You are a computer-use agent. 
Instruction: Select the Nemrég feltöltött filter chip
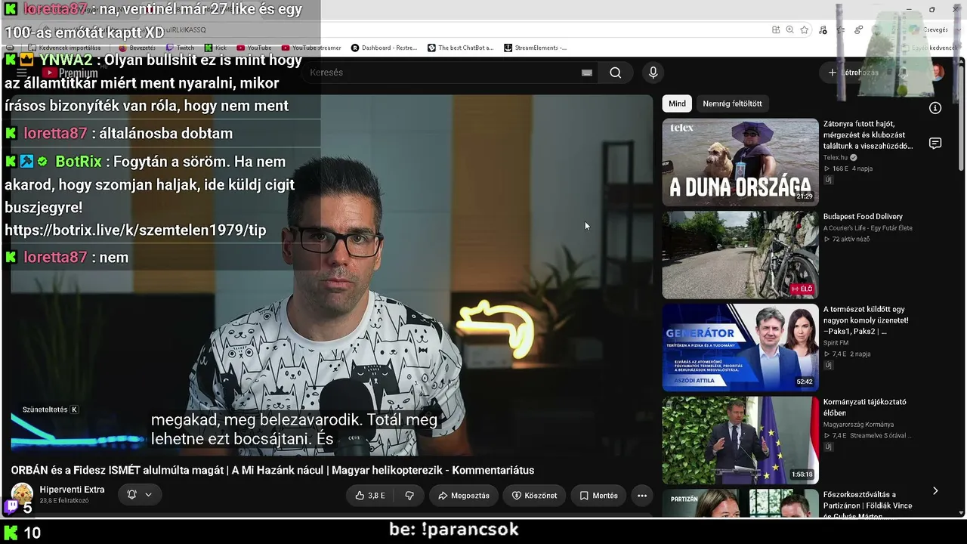pyautogui.click(x=732, y=104)
